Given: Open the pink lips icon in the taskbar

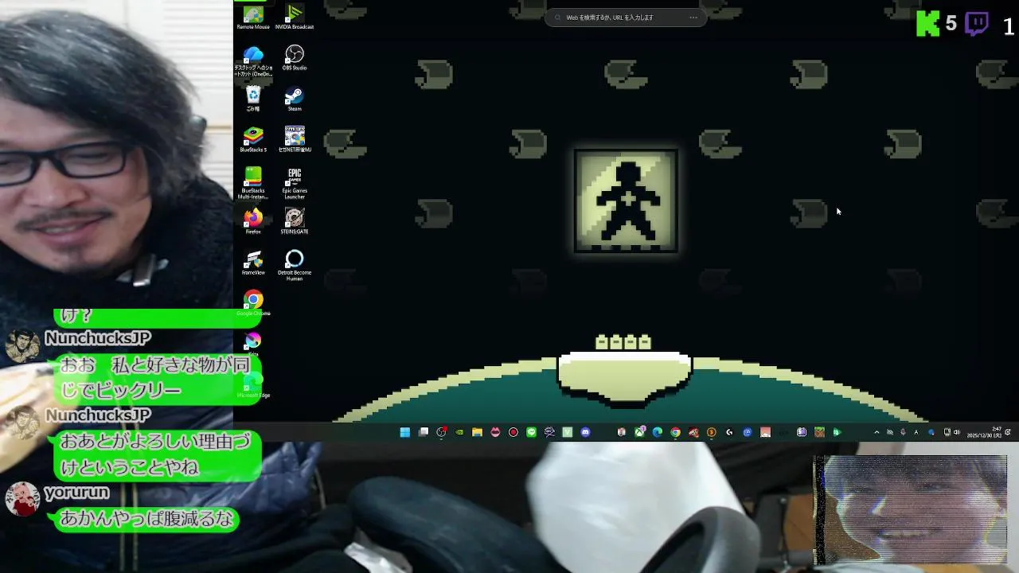Looking at the screenshot, I should 495,432.
